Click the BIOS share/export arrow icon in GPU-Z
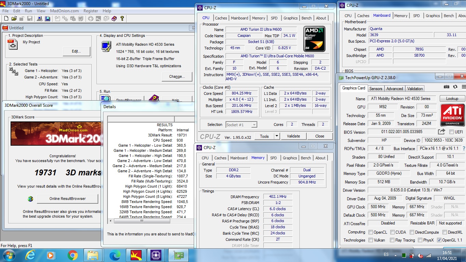 [442, 132]
